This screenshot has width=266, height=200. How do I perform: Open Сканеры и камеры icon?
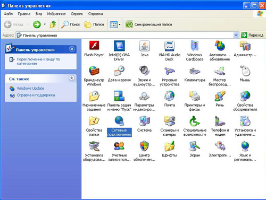[169, 121]
